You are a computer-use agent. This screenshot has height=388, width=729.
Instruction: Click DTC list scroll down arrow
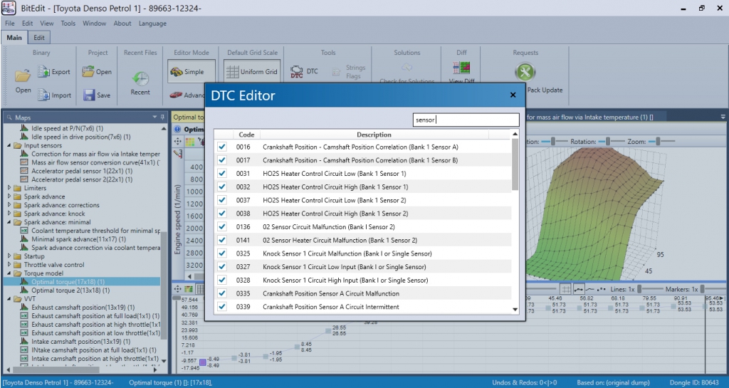515,309
